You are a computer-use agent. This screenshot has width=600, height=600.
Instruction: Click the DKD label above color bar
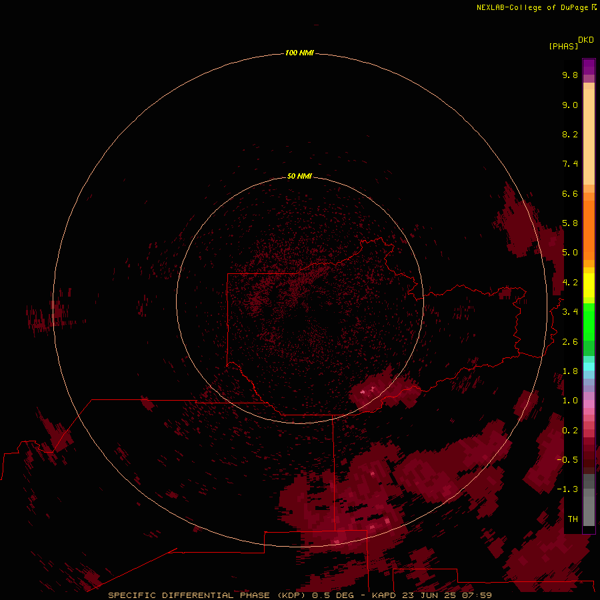pos(586,40)
